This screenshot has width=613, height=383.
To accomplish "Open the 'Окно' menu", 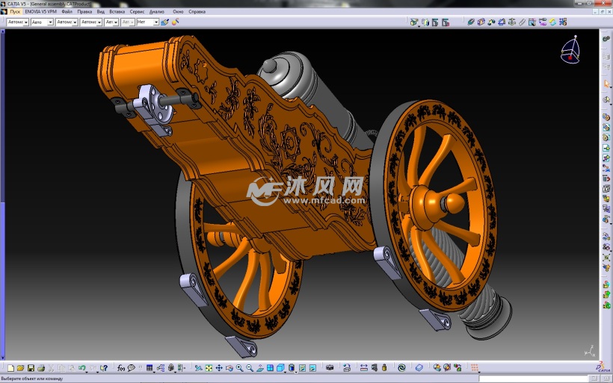I will [178, 12].
